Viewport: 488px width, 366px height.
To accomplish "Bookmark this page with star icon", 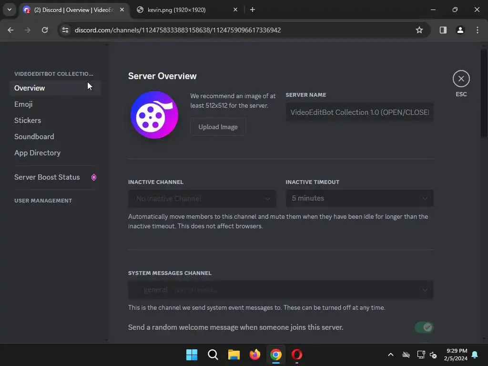I will click(419, 30).
